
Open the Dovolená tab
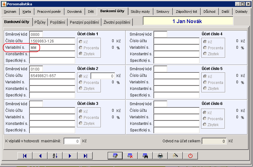click(75, 12)
